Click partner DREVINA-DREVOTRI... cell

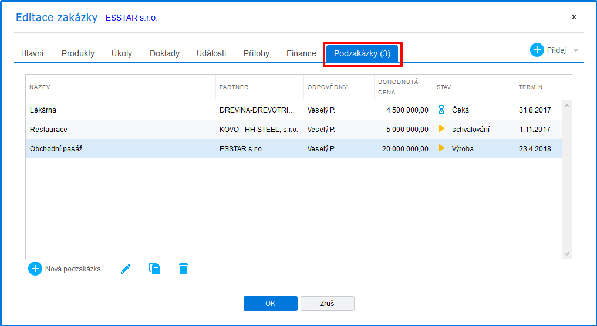pyautogui.click(x=257, y=110)
